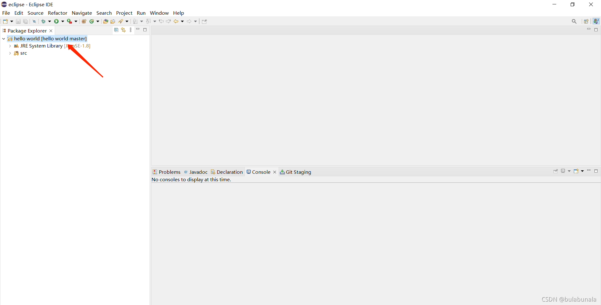
Task: Click the New Java Package icon
Action: pyautogui.click(x=84, y=21)
